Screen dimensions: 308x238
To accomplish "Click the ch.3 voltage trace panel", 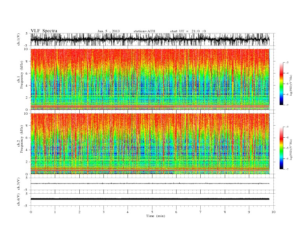I will [x=153, y=184].
